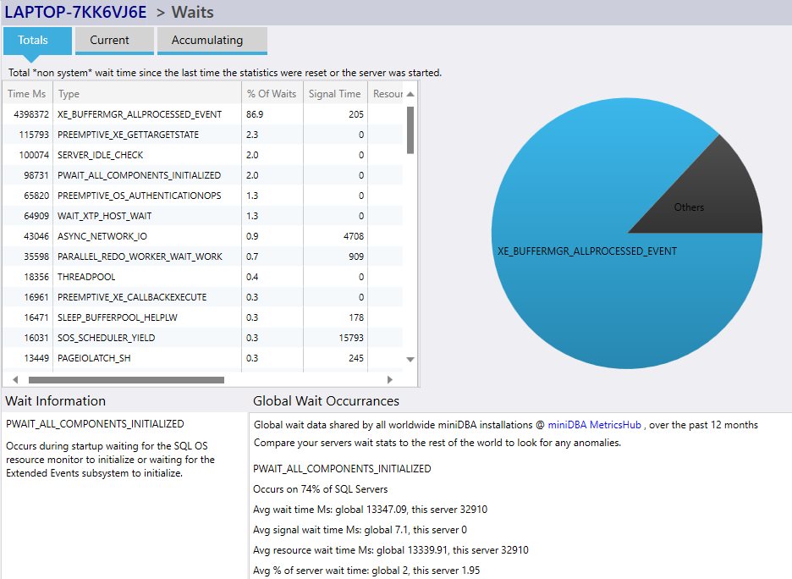Select the PARALLEL_REDO_WORKER_WAIT_WORK row
Viewport: 792px width, 579px height.
203,256
